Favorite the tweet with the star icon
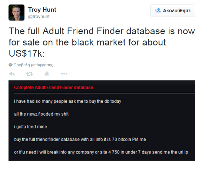The height and width of the screenshot is (169, 202). 47,74
